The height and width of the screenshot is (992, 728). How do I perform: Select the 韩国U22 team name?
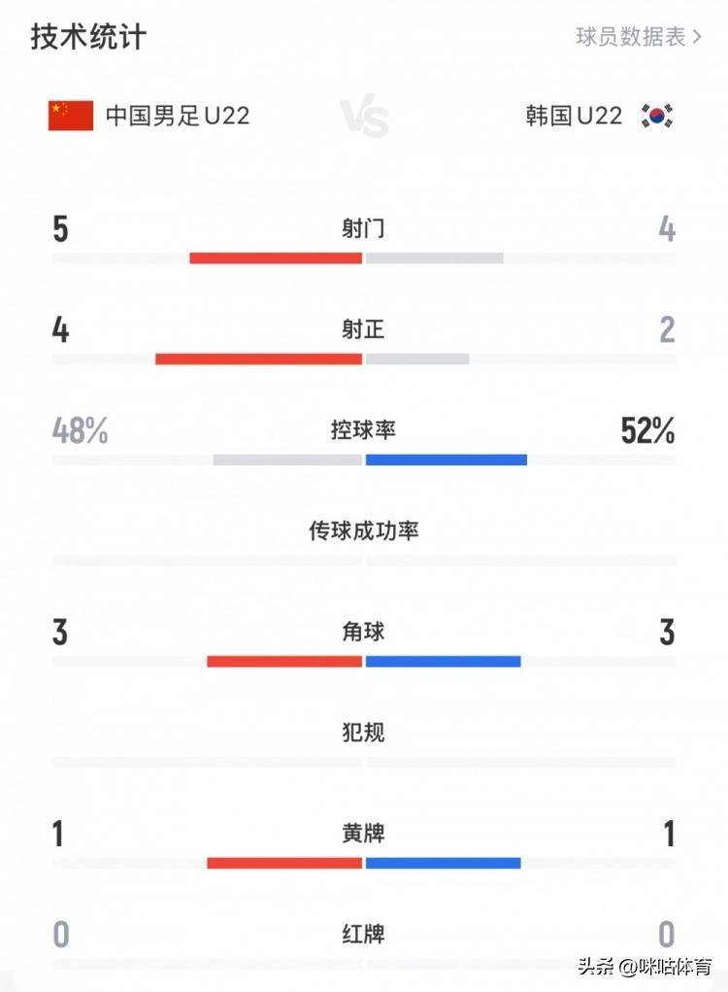(574, 116)
